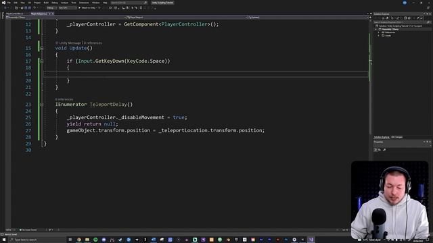
Task: Open the Tools menu
Action: [74, 3]
